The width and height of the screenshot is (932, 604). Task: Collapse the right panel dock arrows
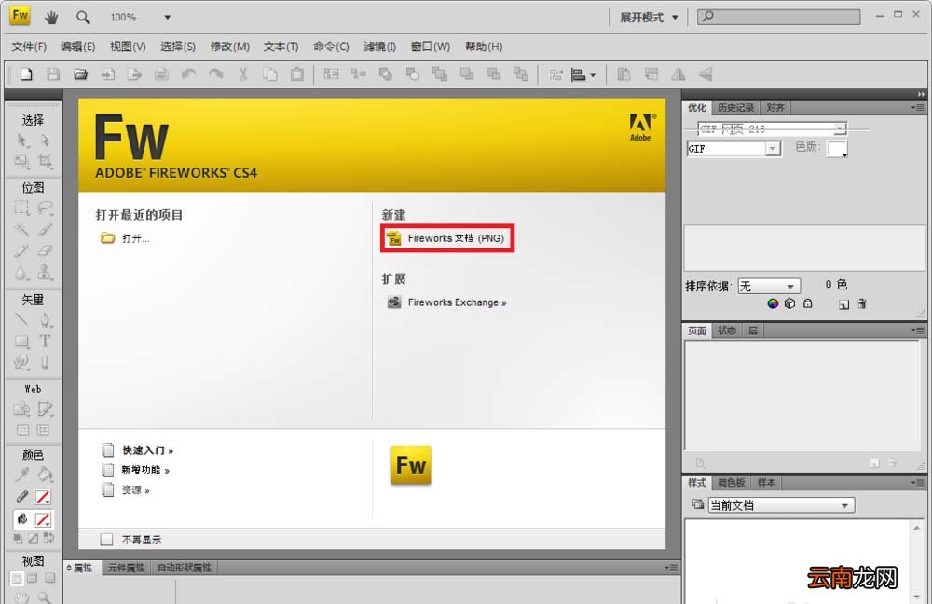coord(921,94)
